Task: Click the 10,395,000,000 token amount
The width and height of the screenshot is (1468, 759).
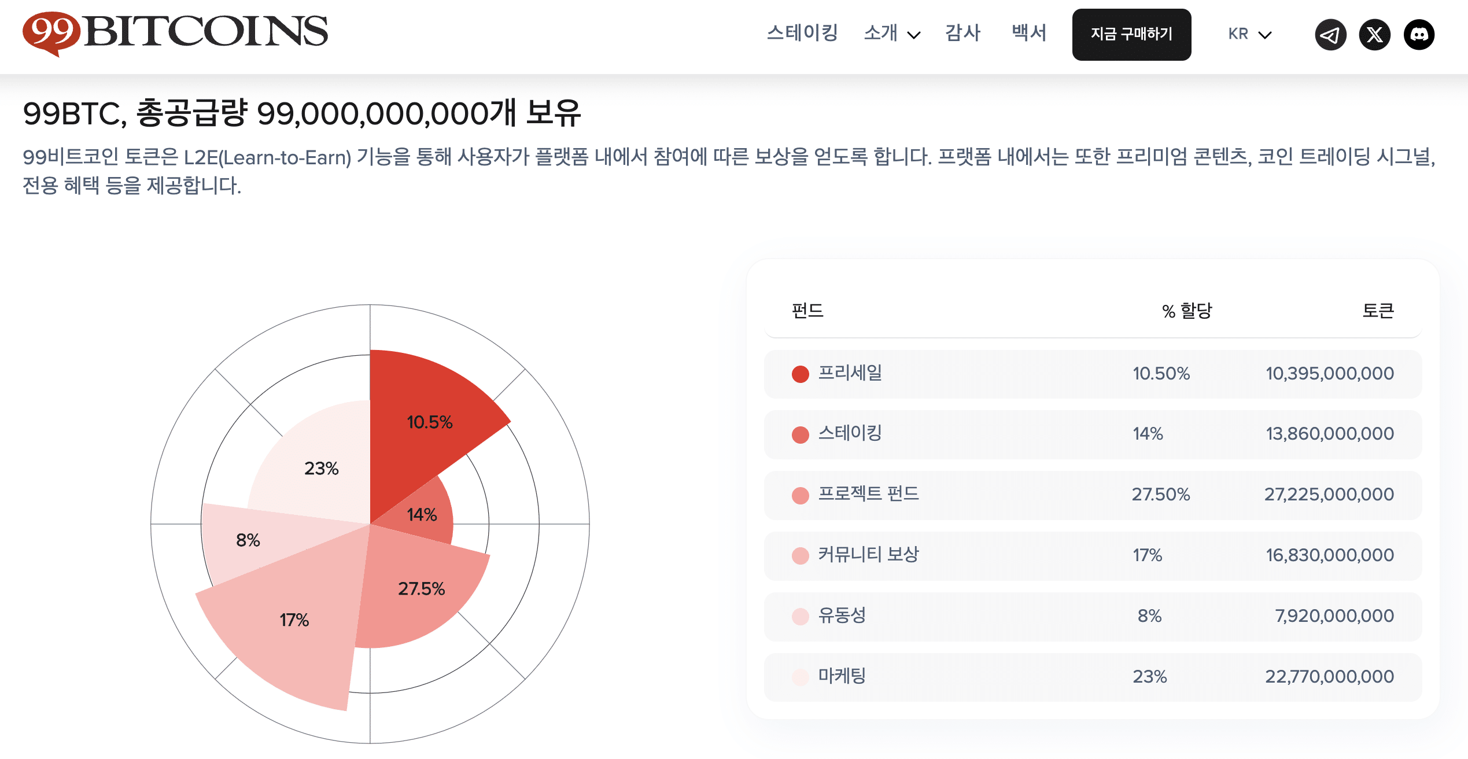Action: [1330, 374]
